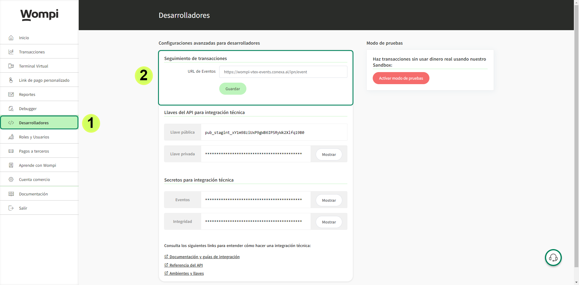Select the Inicio home icon
Screen dimensions: 579x285
pos(11,37)
